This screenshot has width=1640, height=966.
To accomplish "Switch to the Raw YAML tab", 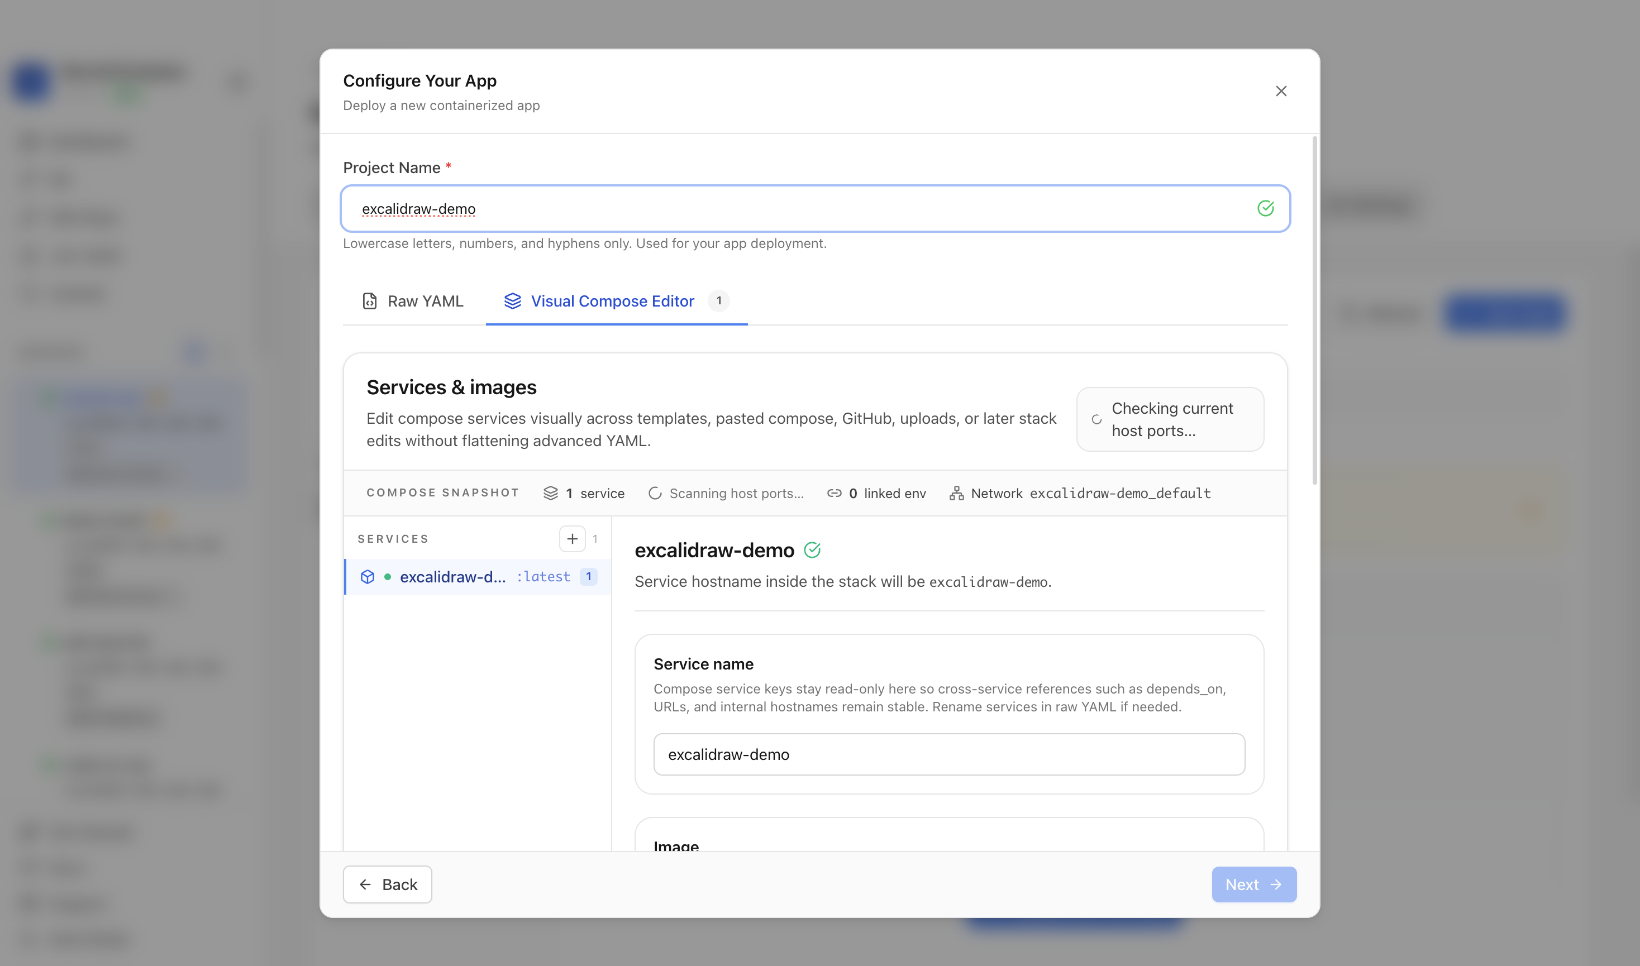I will coord(413,301).
